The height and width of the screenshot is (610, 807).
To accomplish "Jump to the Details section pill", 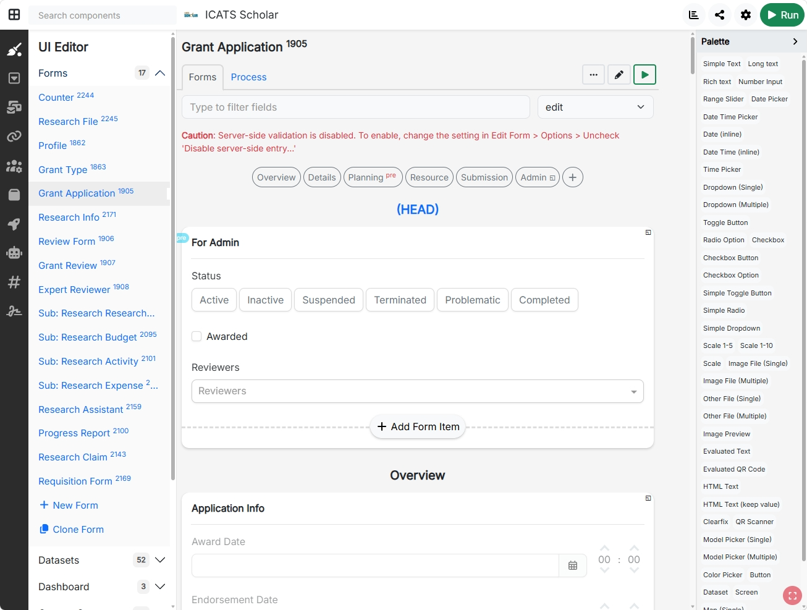I will pos(322,177).
